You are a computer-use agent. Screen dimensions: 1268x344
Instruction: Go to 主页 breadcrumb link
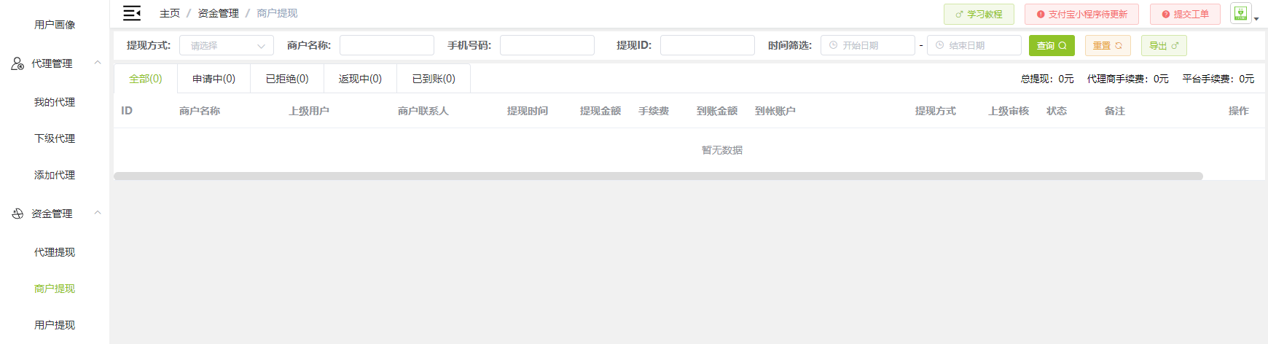pos(170,13)
